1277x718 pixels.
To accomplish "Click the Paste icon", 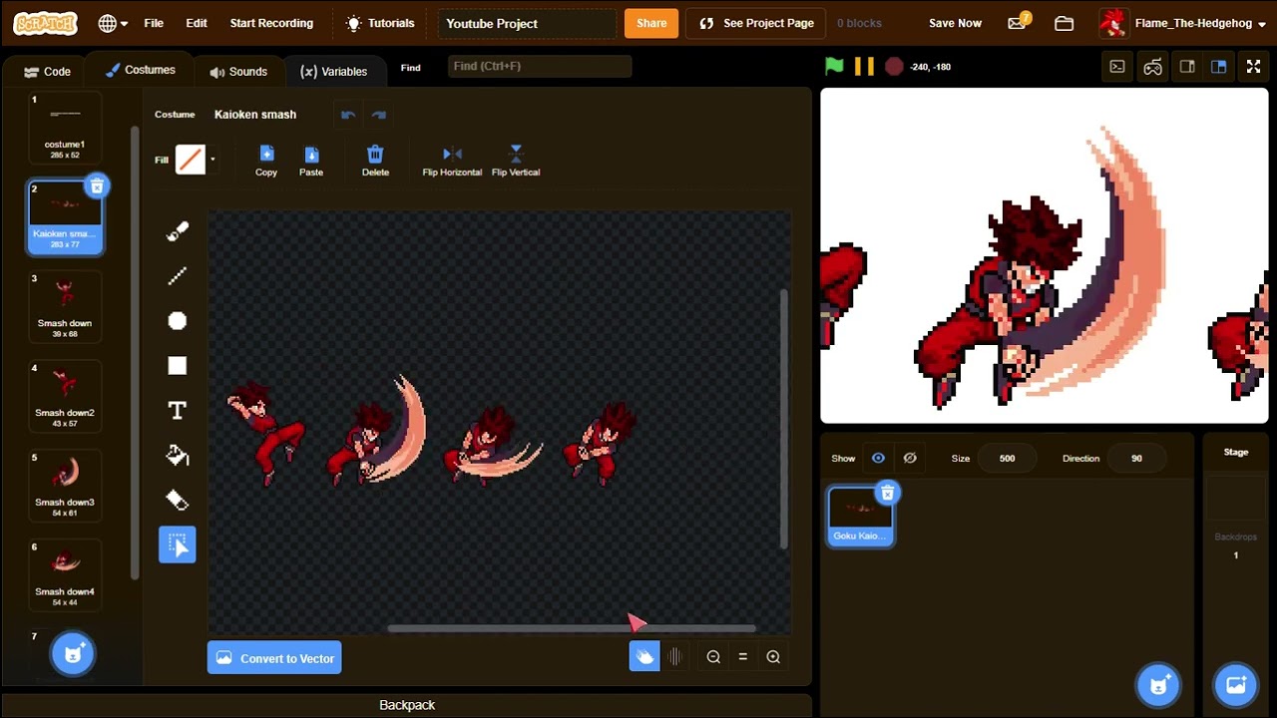I will pos(311,161).
